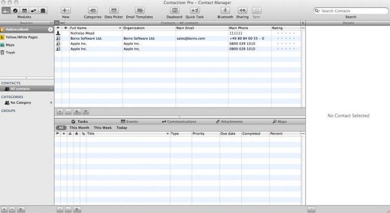Set rating for Nicholas Mead

[x=286, y=33]
